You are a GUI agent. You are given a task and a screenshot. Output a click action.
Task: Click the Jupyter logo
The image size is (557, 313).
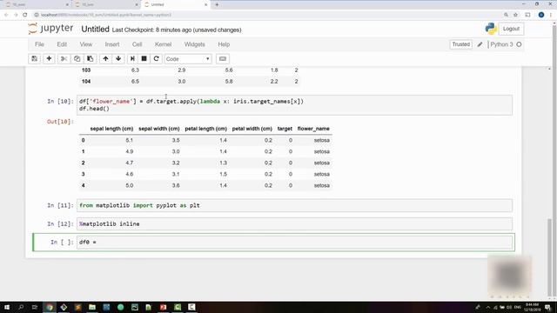coord(50,29)
